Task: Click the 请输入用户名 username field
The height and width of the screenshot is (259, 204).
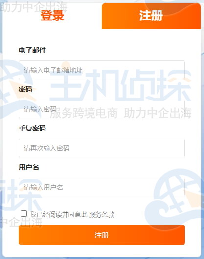Action: coord(102,187)
